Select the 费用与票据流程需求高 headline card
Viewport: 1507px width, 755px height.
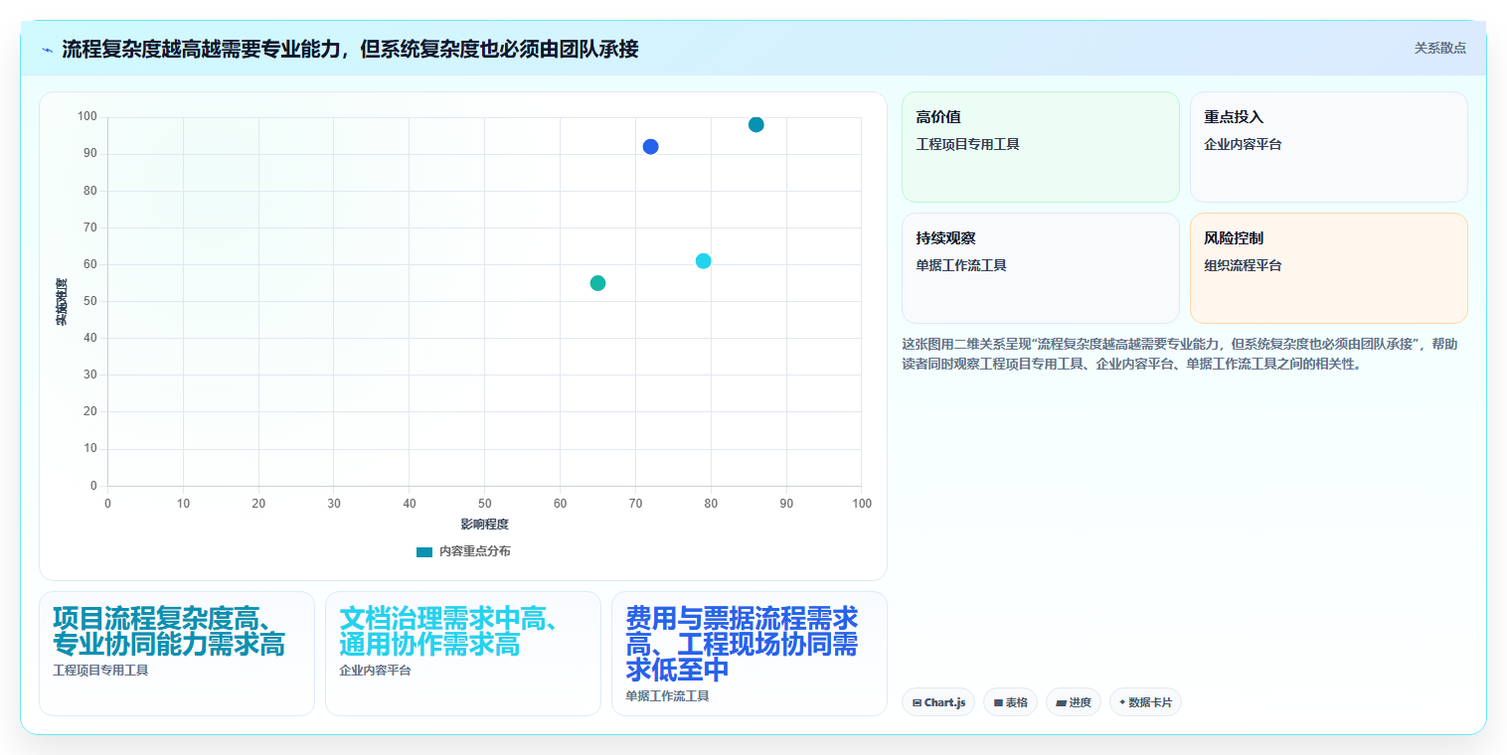(750, 654)
